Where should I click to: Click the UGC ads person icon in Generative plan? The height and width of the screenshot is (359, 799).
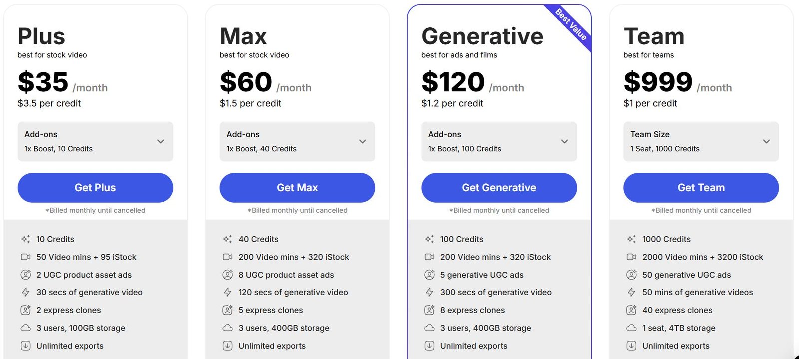(429, 275)
